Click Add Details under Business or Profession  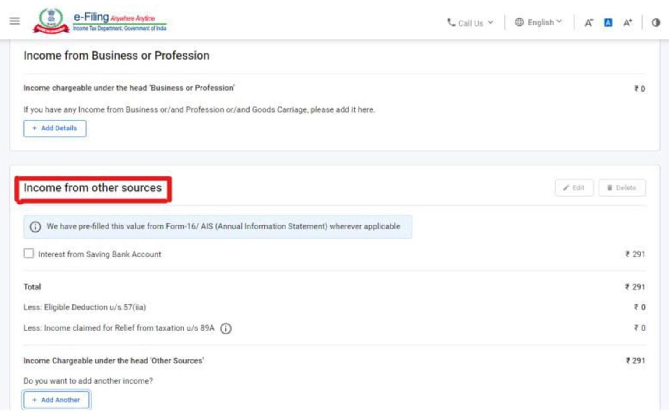(55, 128)
